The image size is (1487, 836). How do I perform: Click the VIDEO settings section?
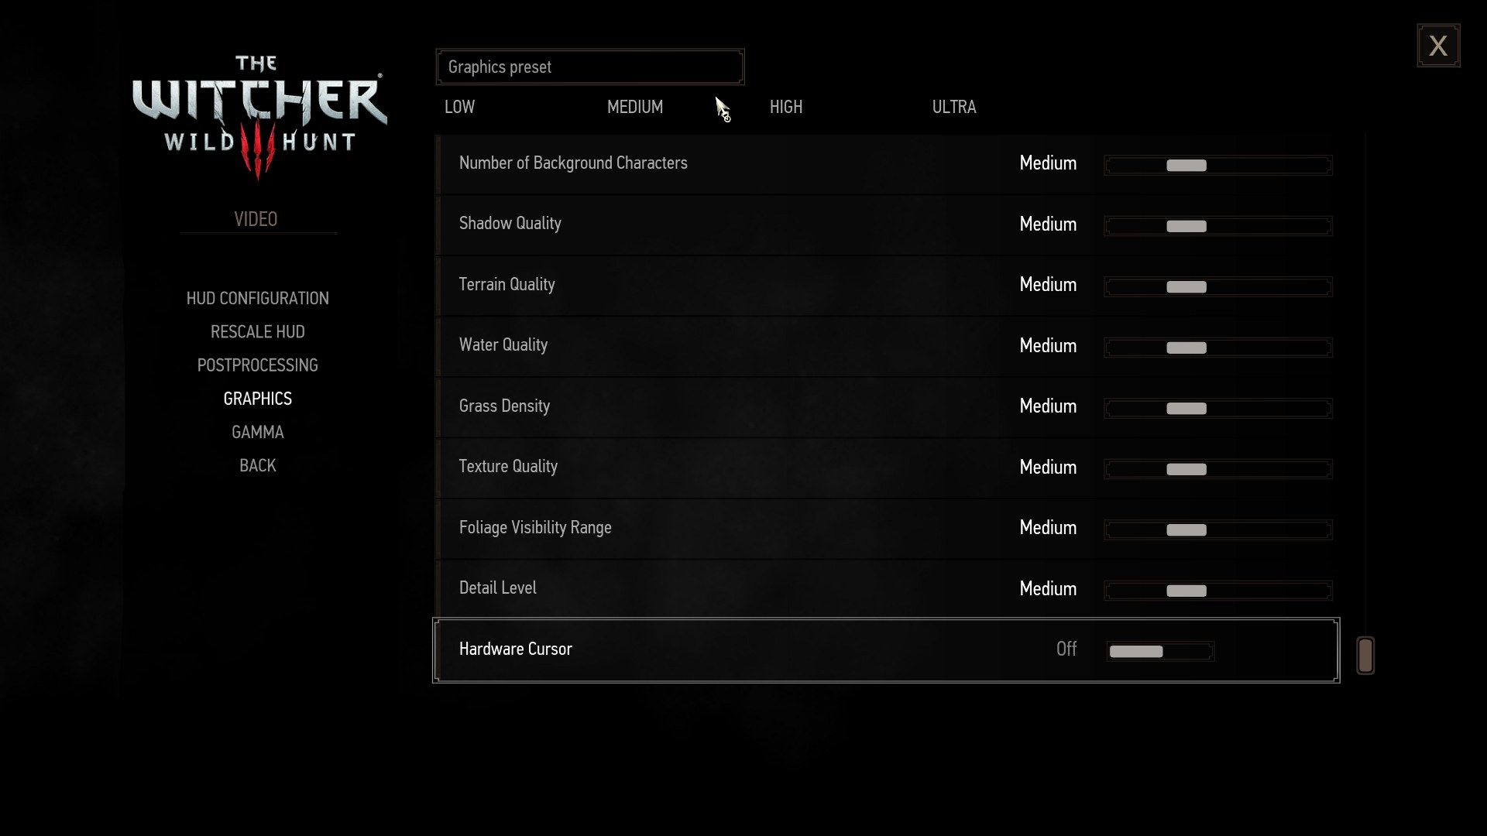(256, 218)
